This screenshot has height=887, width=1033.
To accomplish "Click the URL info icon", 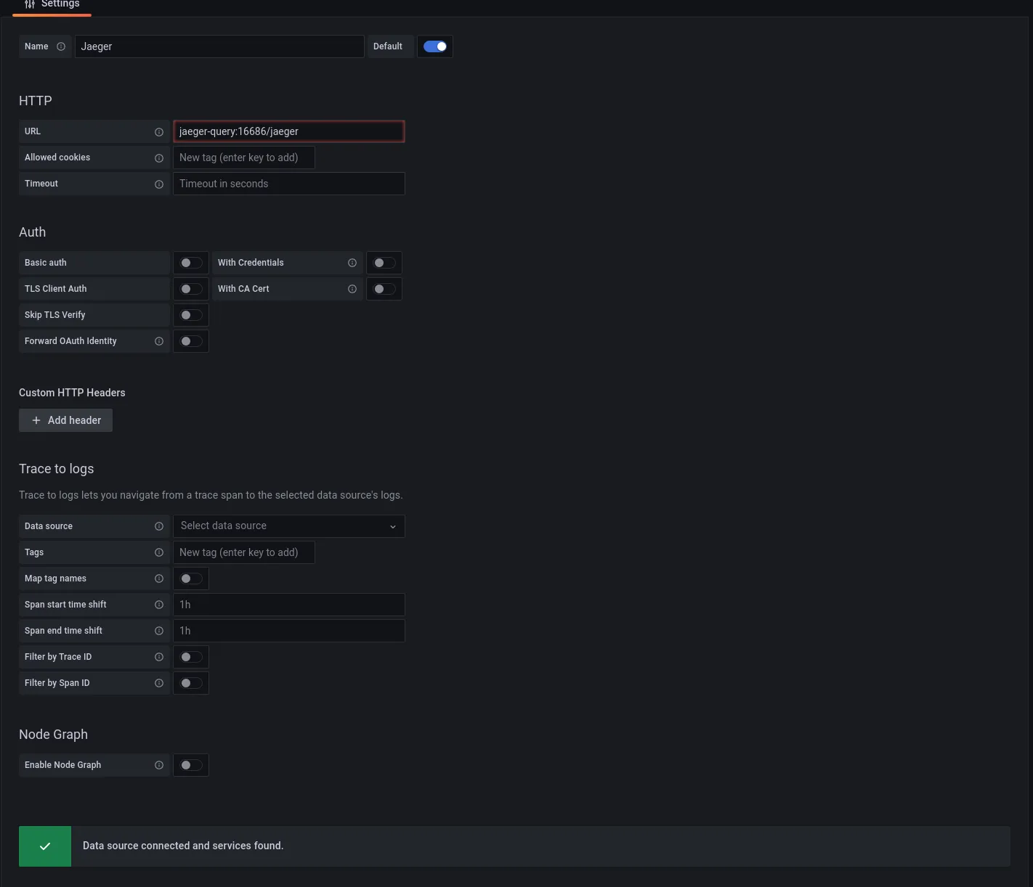I will [x=159, y=132].
